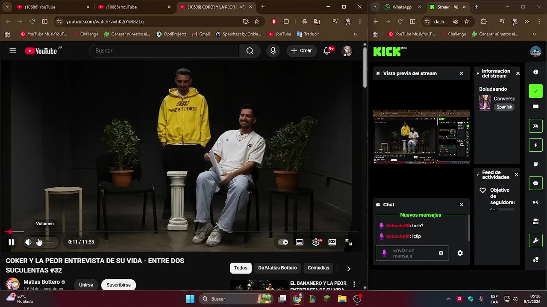
Task: Close the Información del stream panel
Action: (x=518, y=73)
